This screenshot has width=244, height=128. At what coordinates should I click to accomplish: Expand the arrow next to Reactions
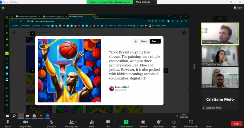pos(164,122)
